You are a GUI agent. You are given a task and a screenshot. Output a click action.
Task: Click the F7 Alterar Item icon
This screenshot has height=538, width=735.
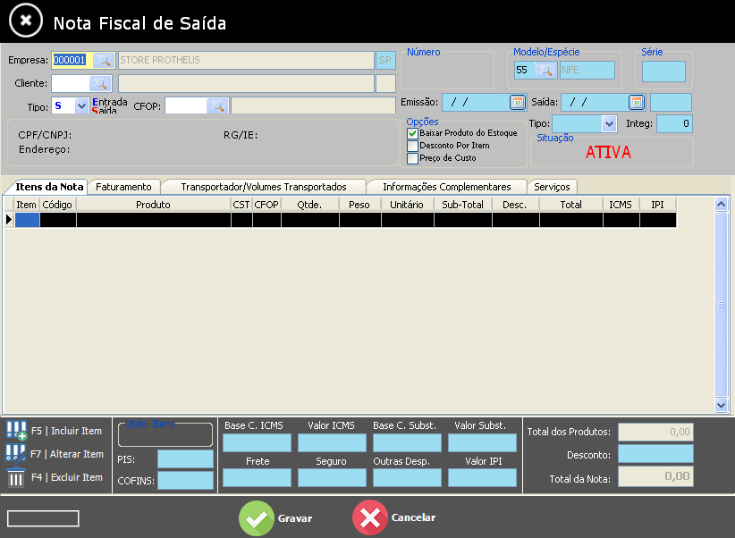[x=15, y=454]
